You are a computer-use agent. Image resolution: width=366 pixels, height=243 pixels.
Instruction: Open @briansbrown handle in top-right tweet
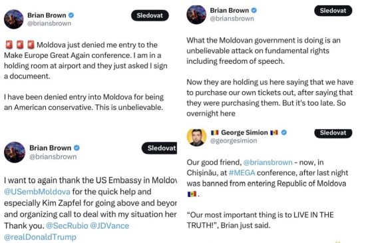(x=232, y=19)
